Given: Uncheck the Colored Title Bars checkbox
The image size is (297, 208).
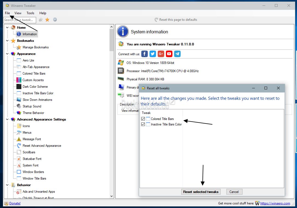Looking at the screenshot, I should (x=143, y=119).
